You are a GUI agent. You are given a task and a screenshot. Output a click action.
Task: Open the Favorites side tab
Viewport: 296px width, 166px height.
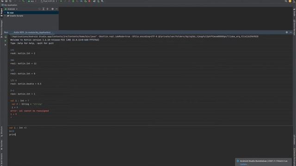1,145
